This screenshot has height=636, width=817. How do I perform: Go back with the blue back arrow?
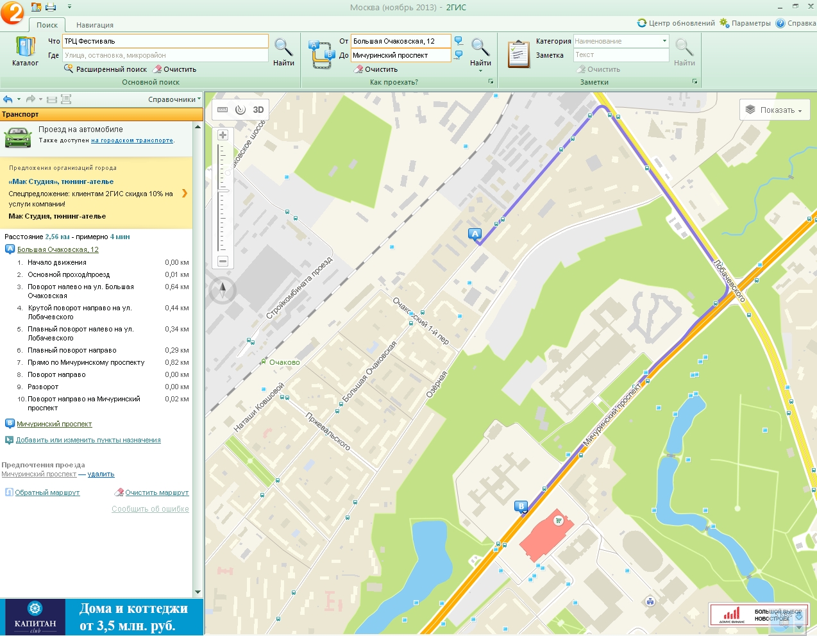tap(8, 99)
